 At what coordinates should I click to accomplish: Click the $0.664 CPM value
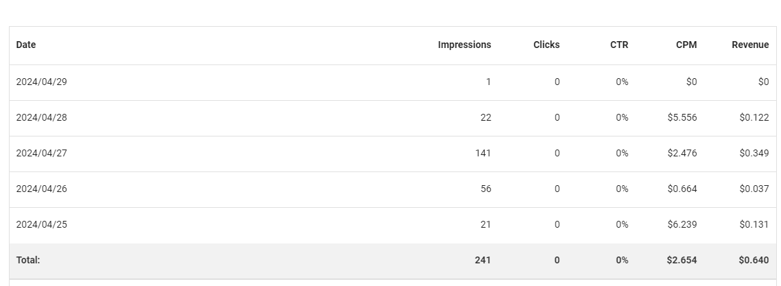(682, 189)
